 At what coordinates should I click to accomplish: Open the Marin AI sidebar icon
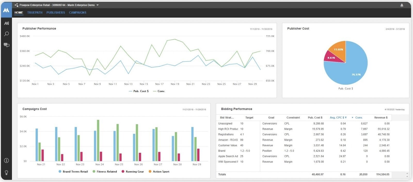click(x=6, y=23)
